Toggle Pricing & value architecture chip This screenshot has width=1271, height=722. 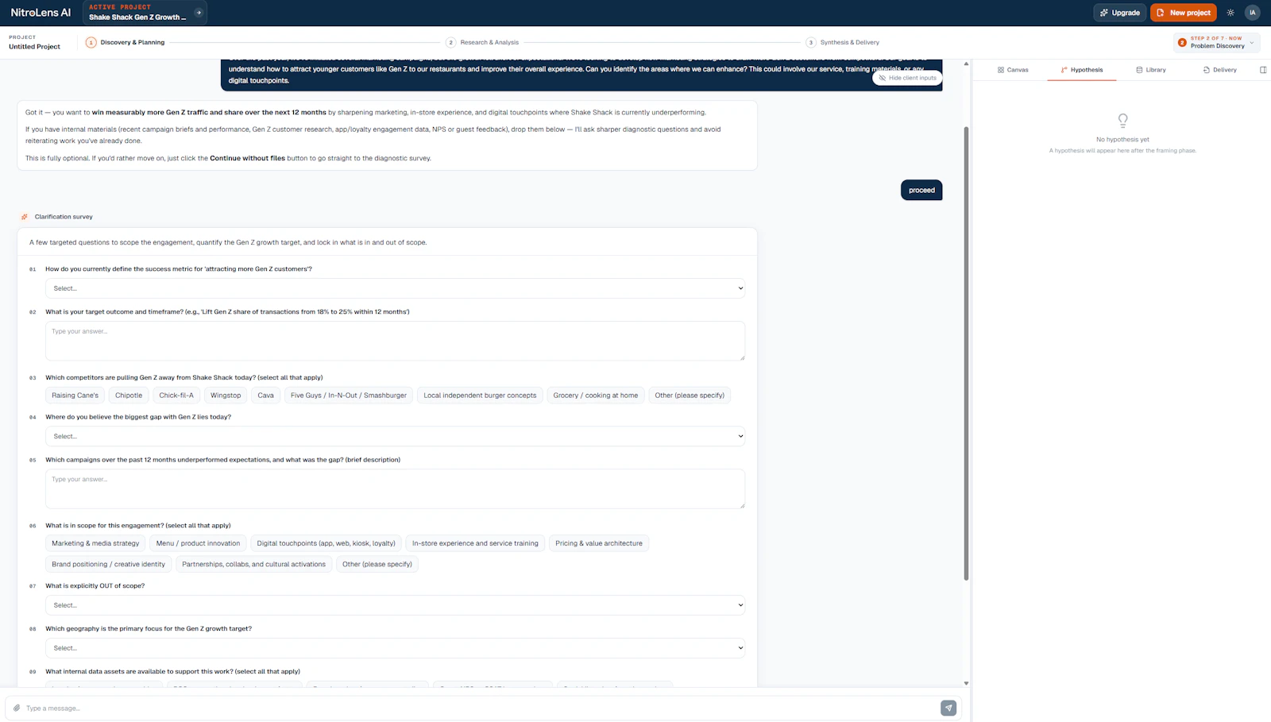pyautogui.click(x=599, y=543)
